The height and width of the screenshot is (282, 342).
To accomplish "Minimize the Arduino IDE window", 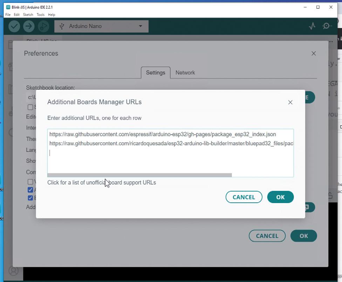I will coord(305,7).
